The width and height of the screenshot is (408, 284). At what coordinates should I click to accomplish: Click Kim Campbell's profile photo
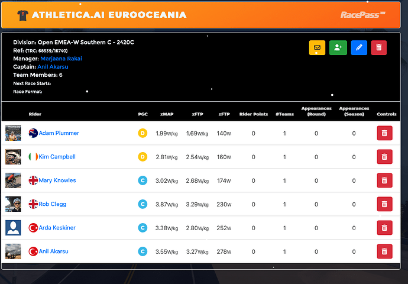tap(13, 157)
